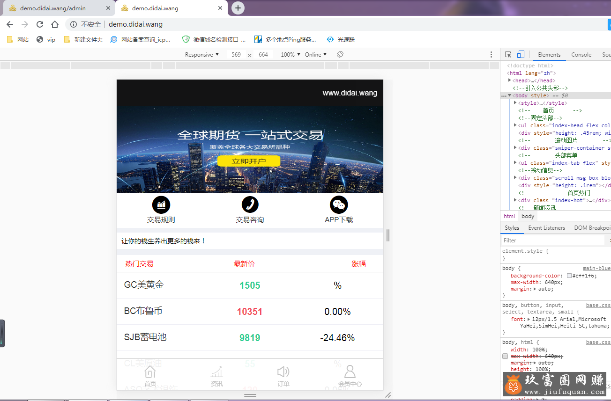Click the 全球期货 banner image
The width and height of the screenshot is (611, 401).
250,149
